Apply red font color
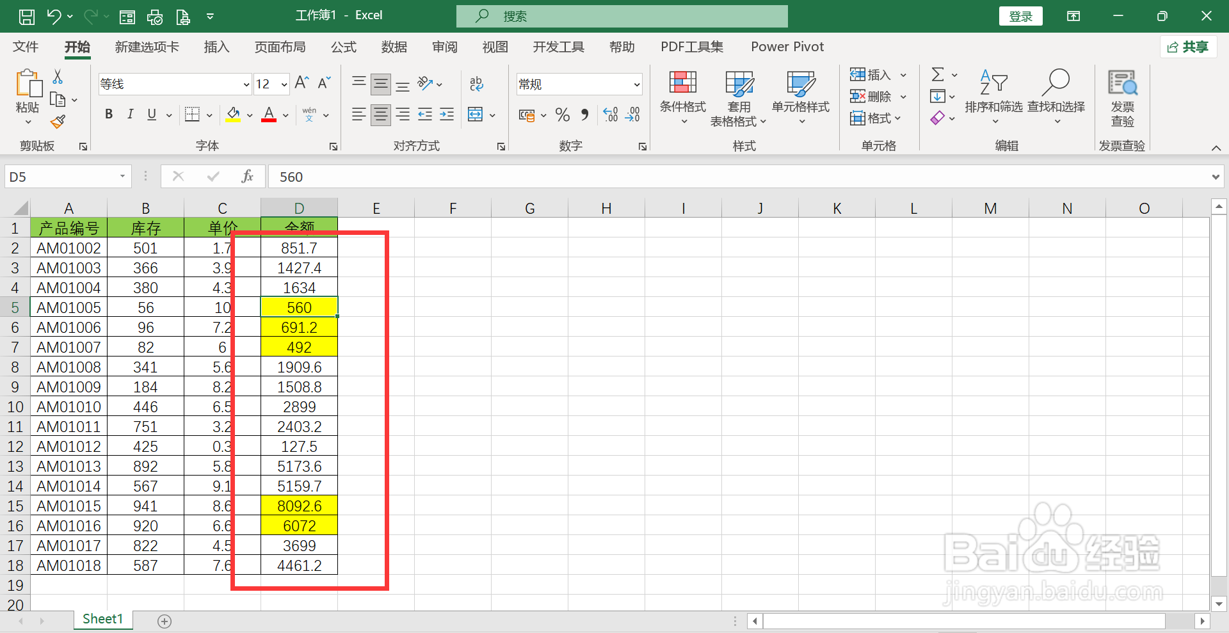 tap(269, 115)
